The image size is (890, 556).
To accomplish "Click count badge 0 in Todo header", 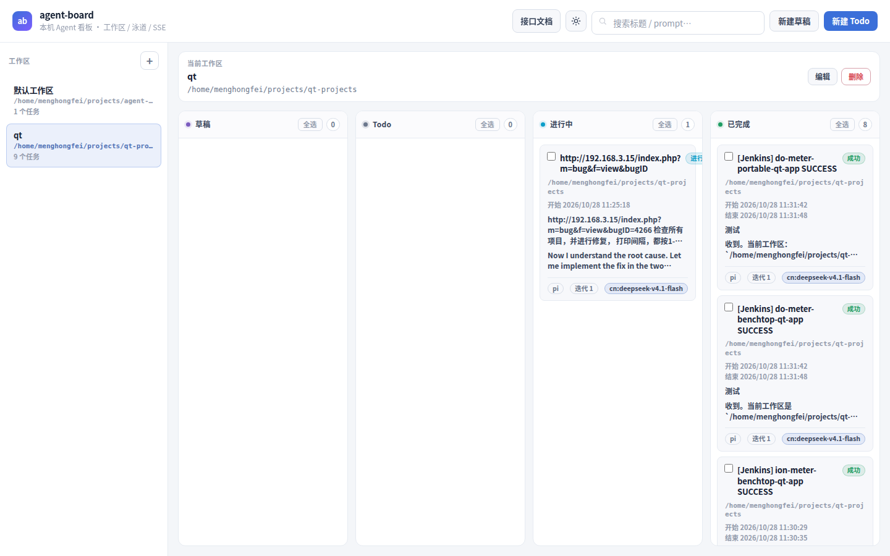I will (x=510, y=125).
